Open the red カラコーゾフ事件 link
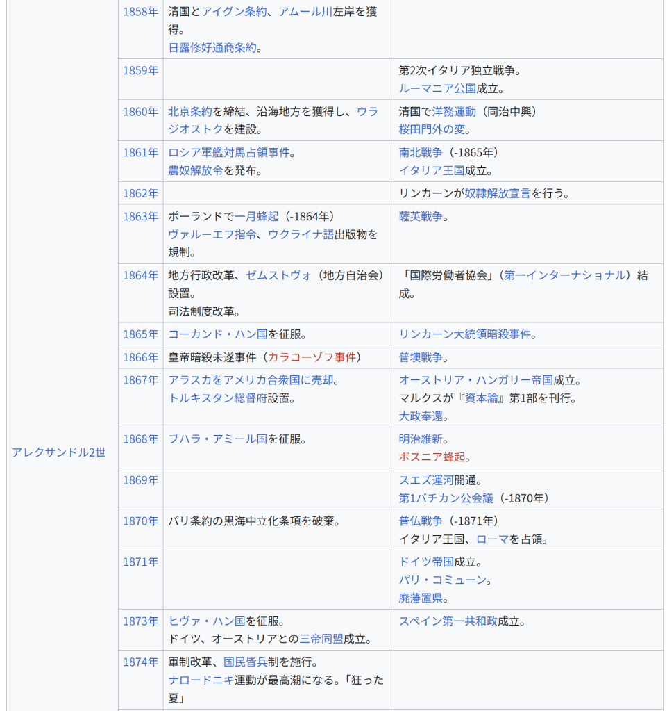Image resolution: width=667 pixels, height=711 pixels. click(312, 357)
